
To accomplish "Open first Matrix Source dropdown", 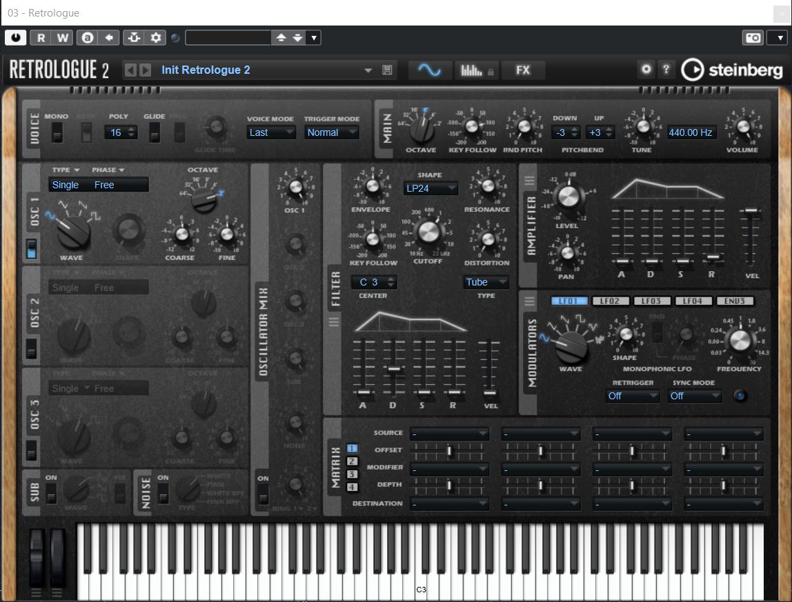I will pyautogui.click(x=449, y=433).
